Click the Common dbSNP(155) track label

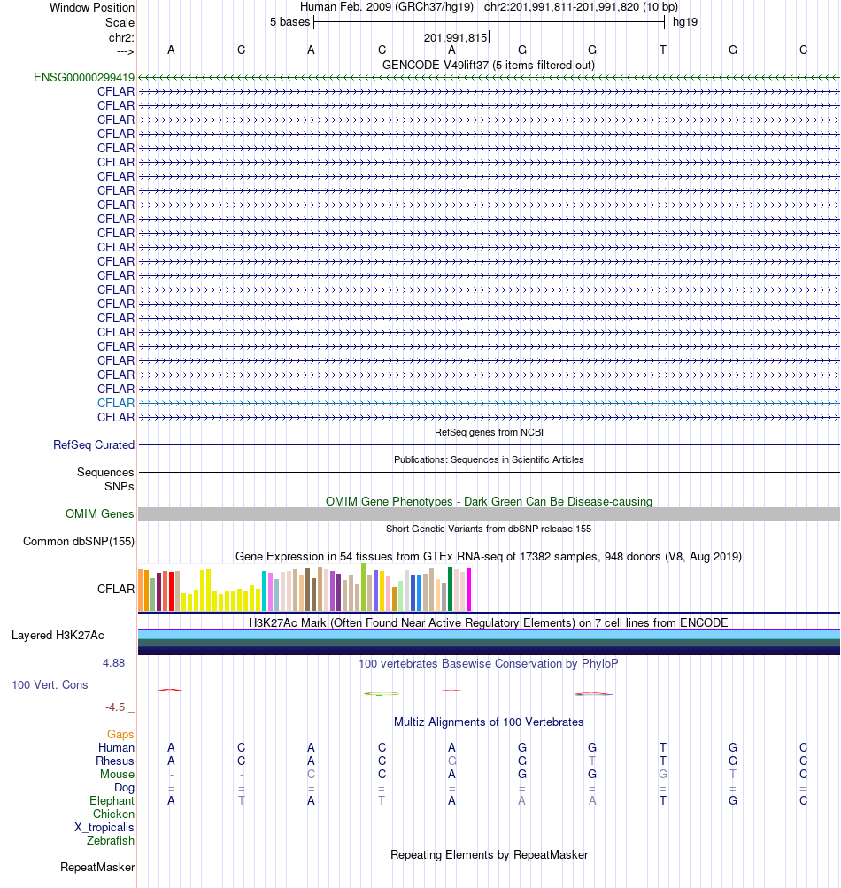(79, 542)
